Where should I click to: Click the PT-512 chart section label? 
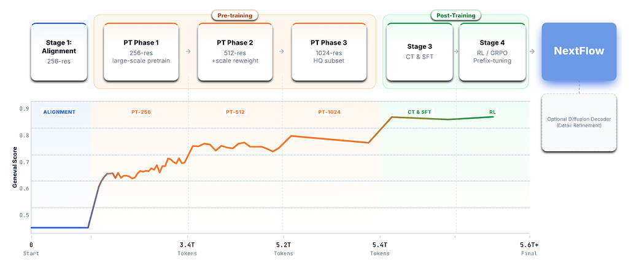coord(236,112)
